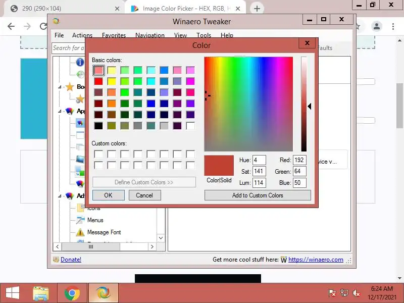Click OK in the Color dialog
Viewport: 404px width, 303px height.
(x=108, y=195)
